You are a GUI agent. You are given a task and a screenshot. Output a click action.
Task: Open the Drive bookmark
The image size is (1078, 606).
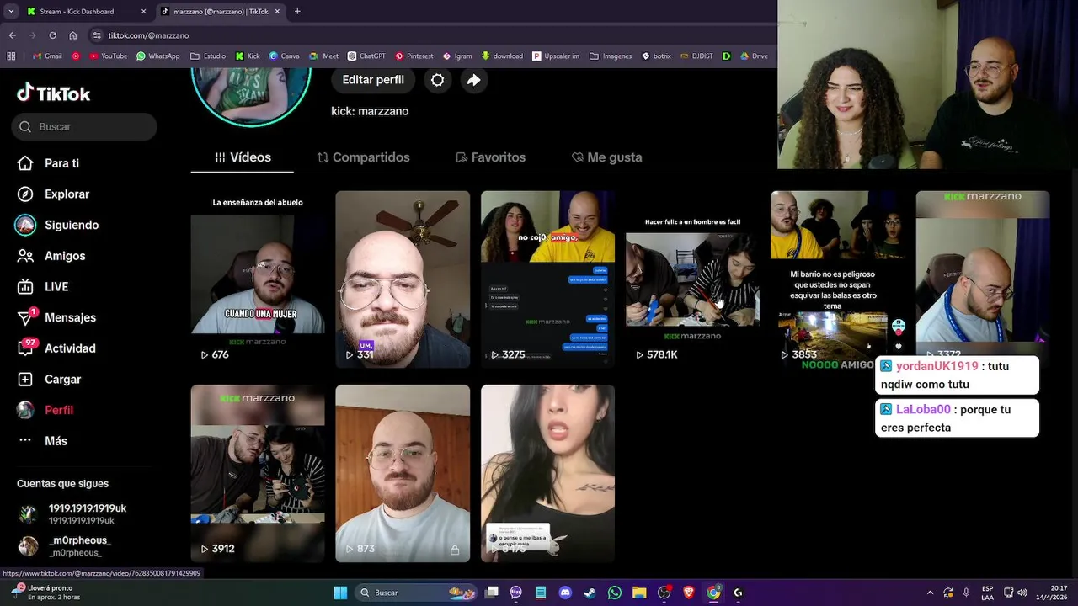[x=754, y=56]
